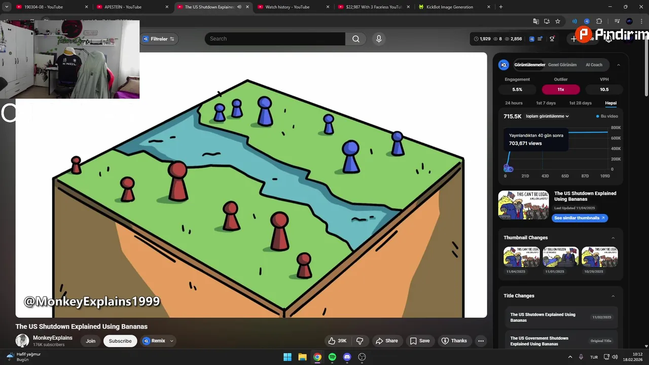Viewport: 649px width, 365px height.
Task: Save the video to a playlist
Action: click(x=420, y=341)
